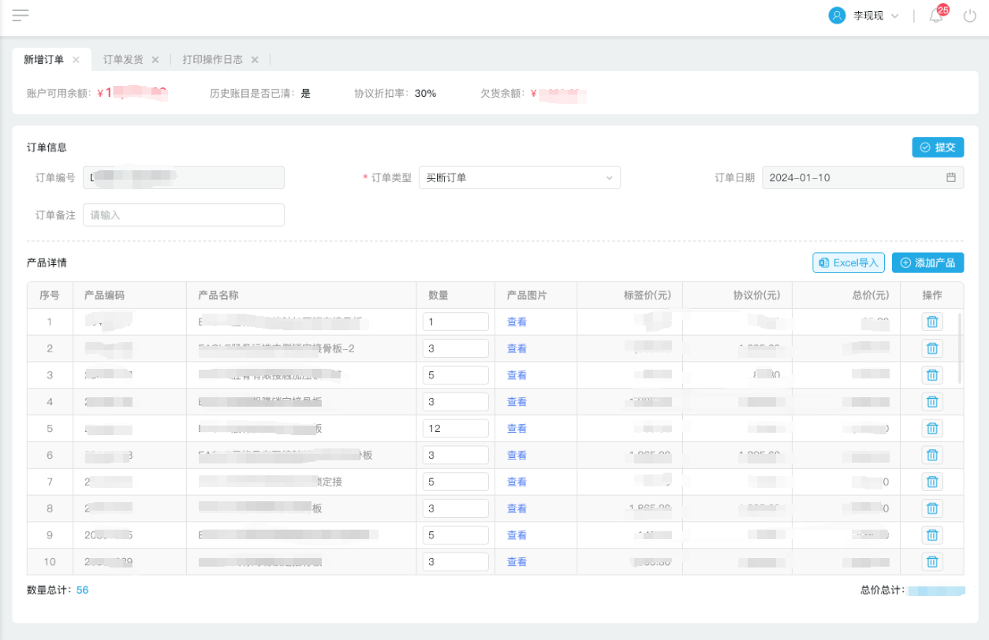Delete row 10 with trash icon

932,562
